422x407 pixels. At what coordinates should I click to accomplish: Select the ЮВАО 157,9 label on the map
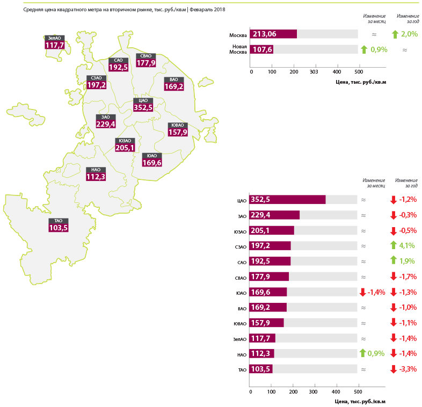click(178, 129)
